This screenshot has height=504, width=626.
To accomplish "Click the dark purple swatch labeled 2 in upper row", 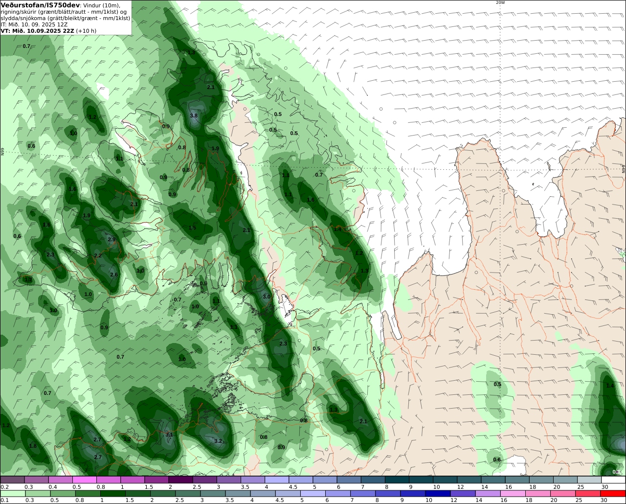I will pos(180,480).
